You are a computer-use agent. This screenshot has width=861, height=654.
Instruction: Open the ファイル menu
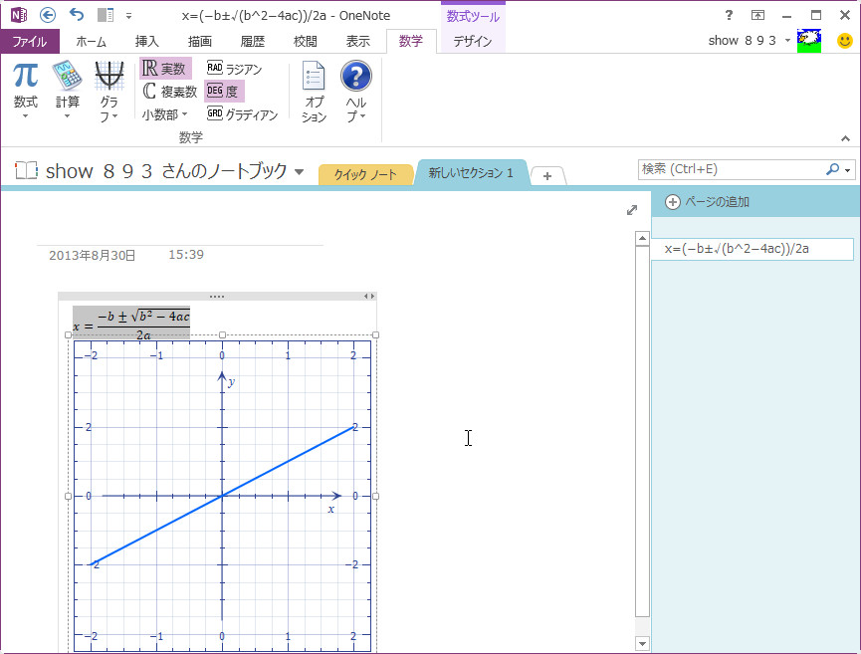(29, 42)
